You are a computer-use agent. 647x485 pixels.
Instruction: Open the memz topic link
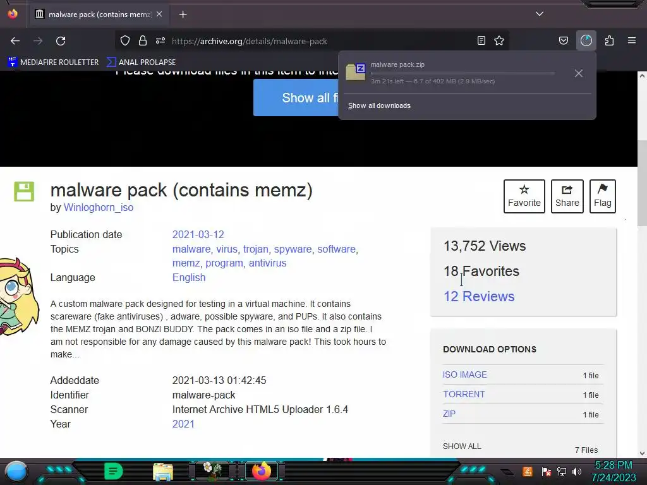[x=186, y=263]
